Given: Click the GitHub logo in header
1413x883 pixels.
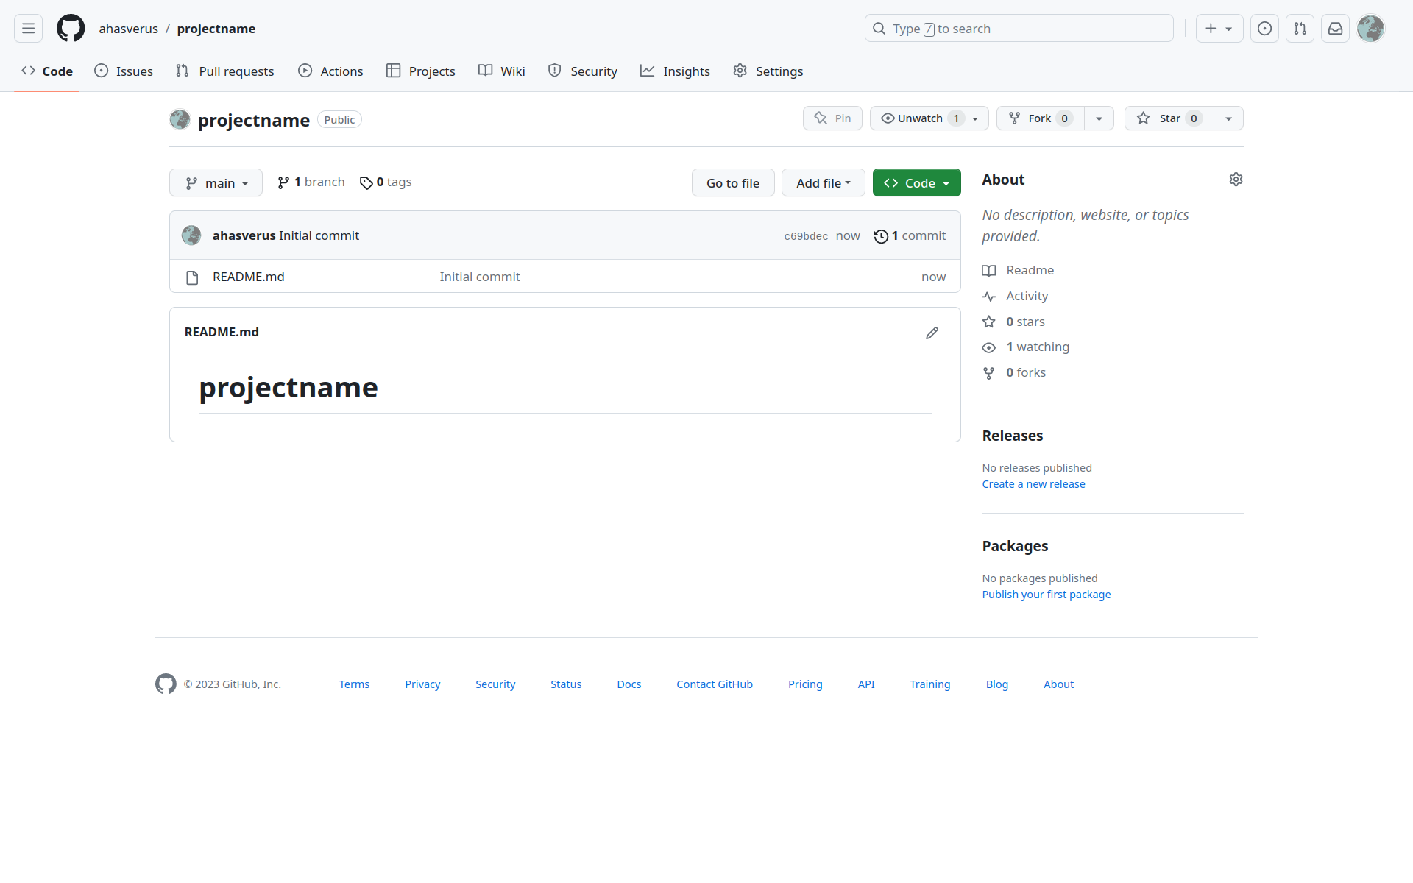Looking at the screenshot, I should [71, 29].
